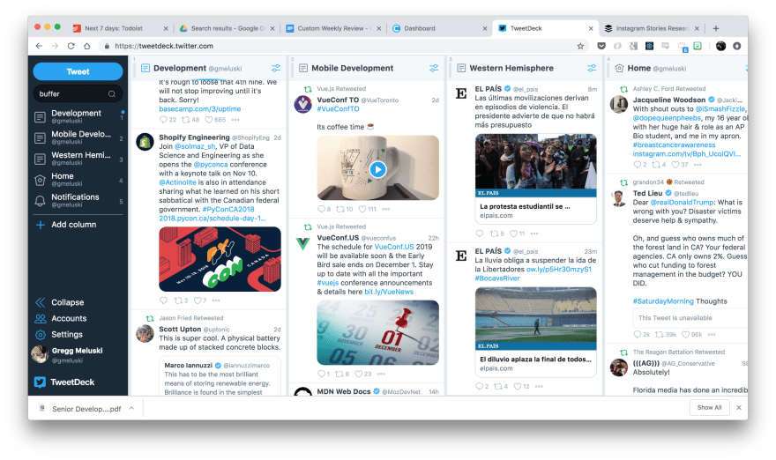Switch to the 'Next 7 days: Todoist' browser tab

(119, 28)
